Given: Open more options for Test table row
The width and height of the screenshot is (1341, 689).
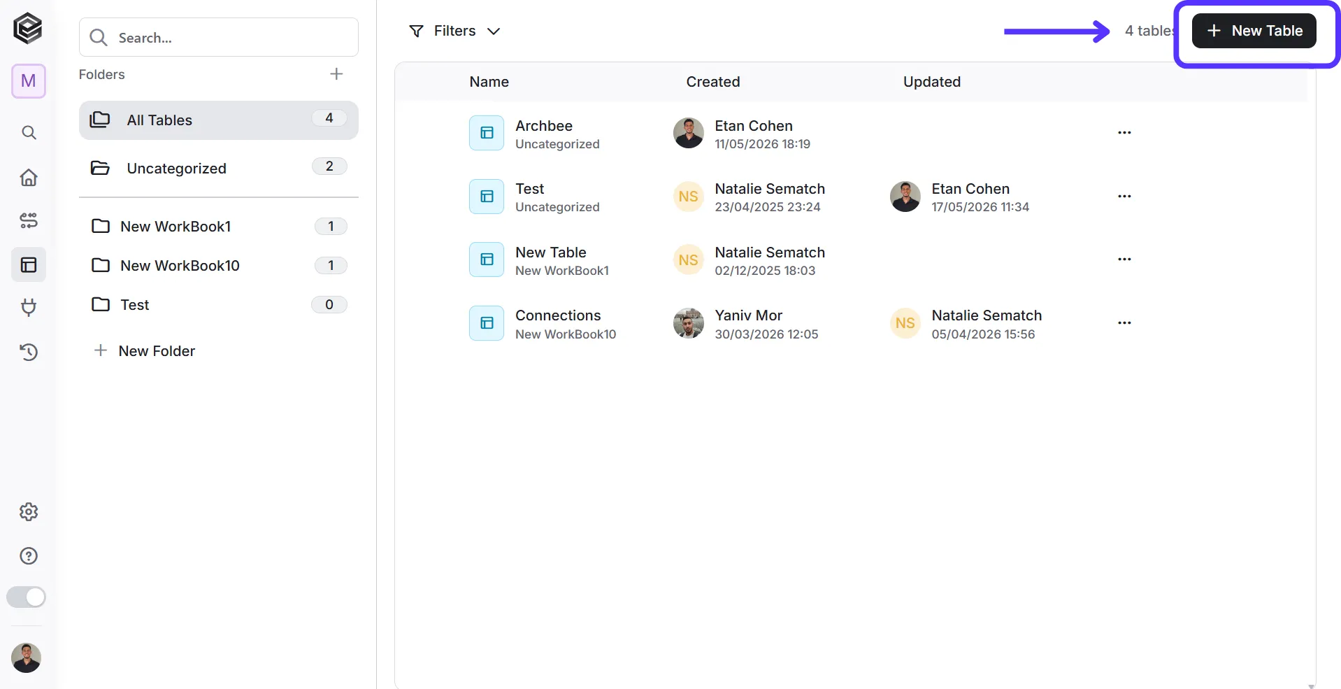Looking at the screenshot, I should [x=1124, y=196].
